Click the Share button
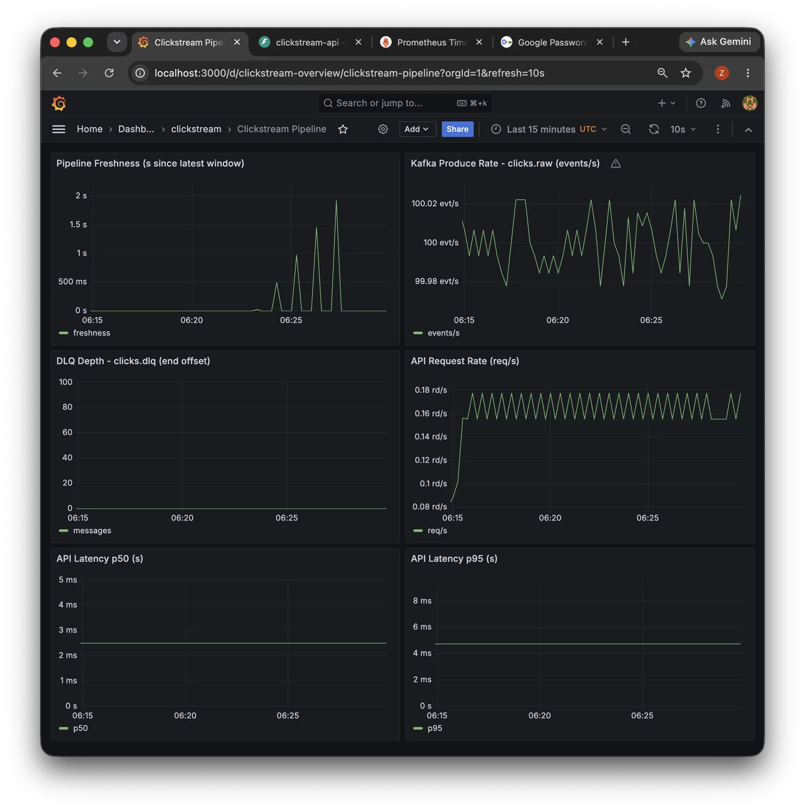 coord(457,129)
